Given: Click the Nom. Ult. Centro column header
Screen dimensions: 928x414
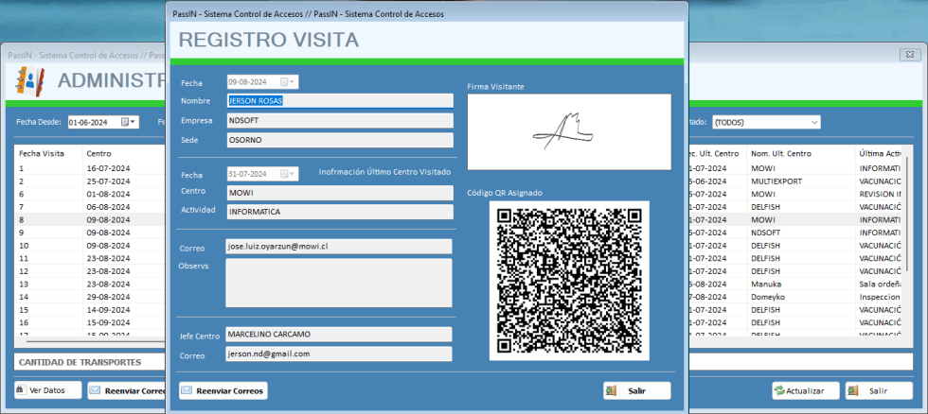Looking at the screenshot, I should [801, 153].
